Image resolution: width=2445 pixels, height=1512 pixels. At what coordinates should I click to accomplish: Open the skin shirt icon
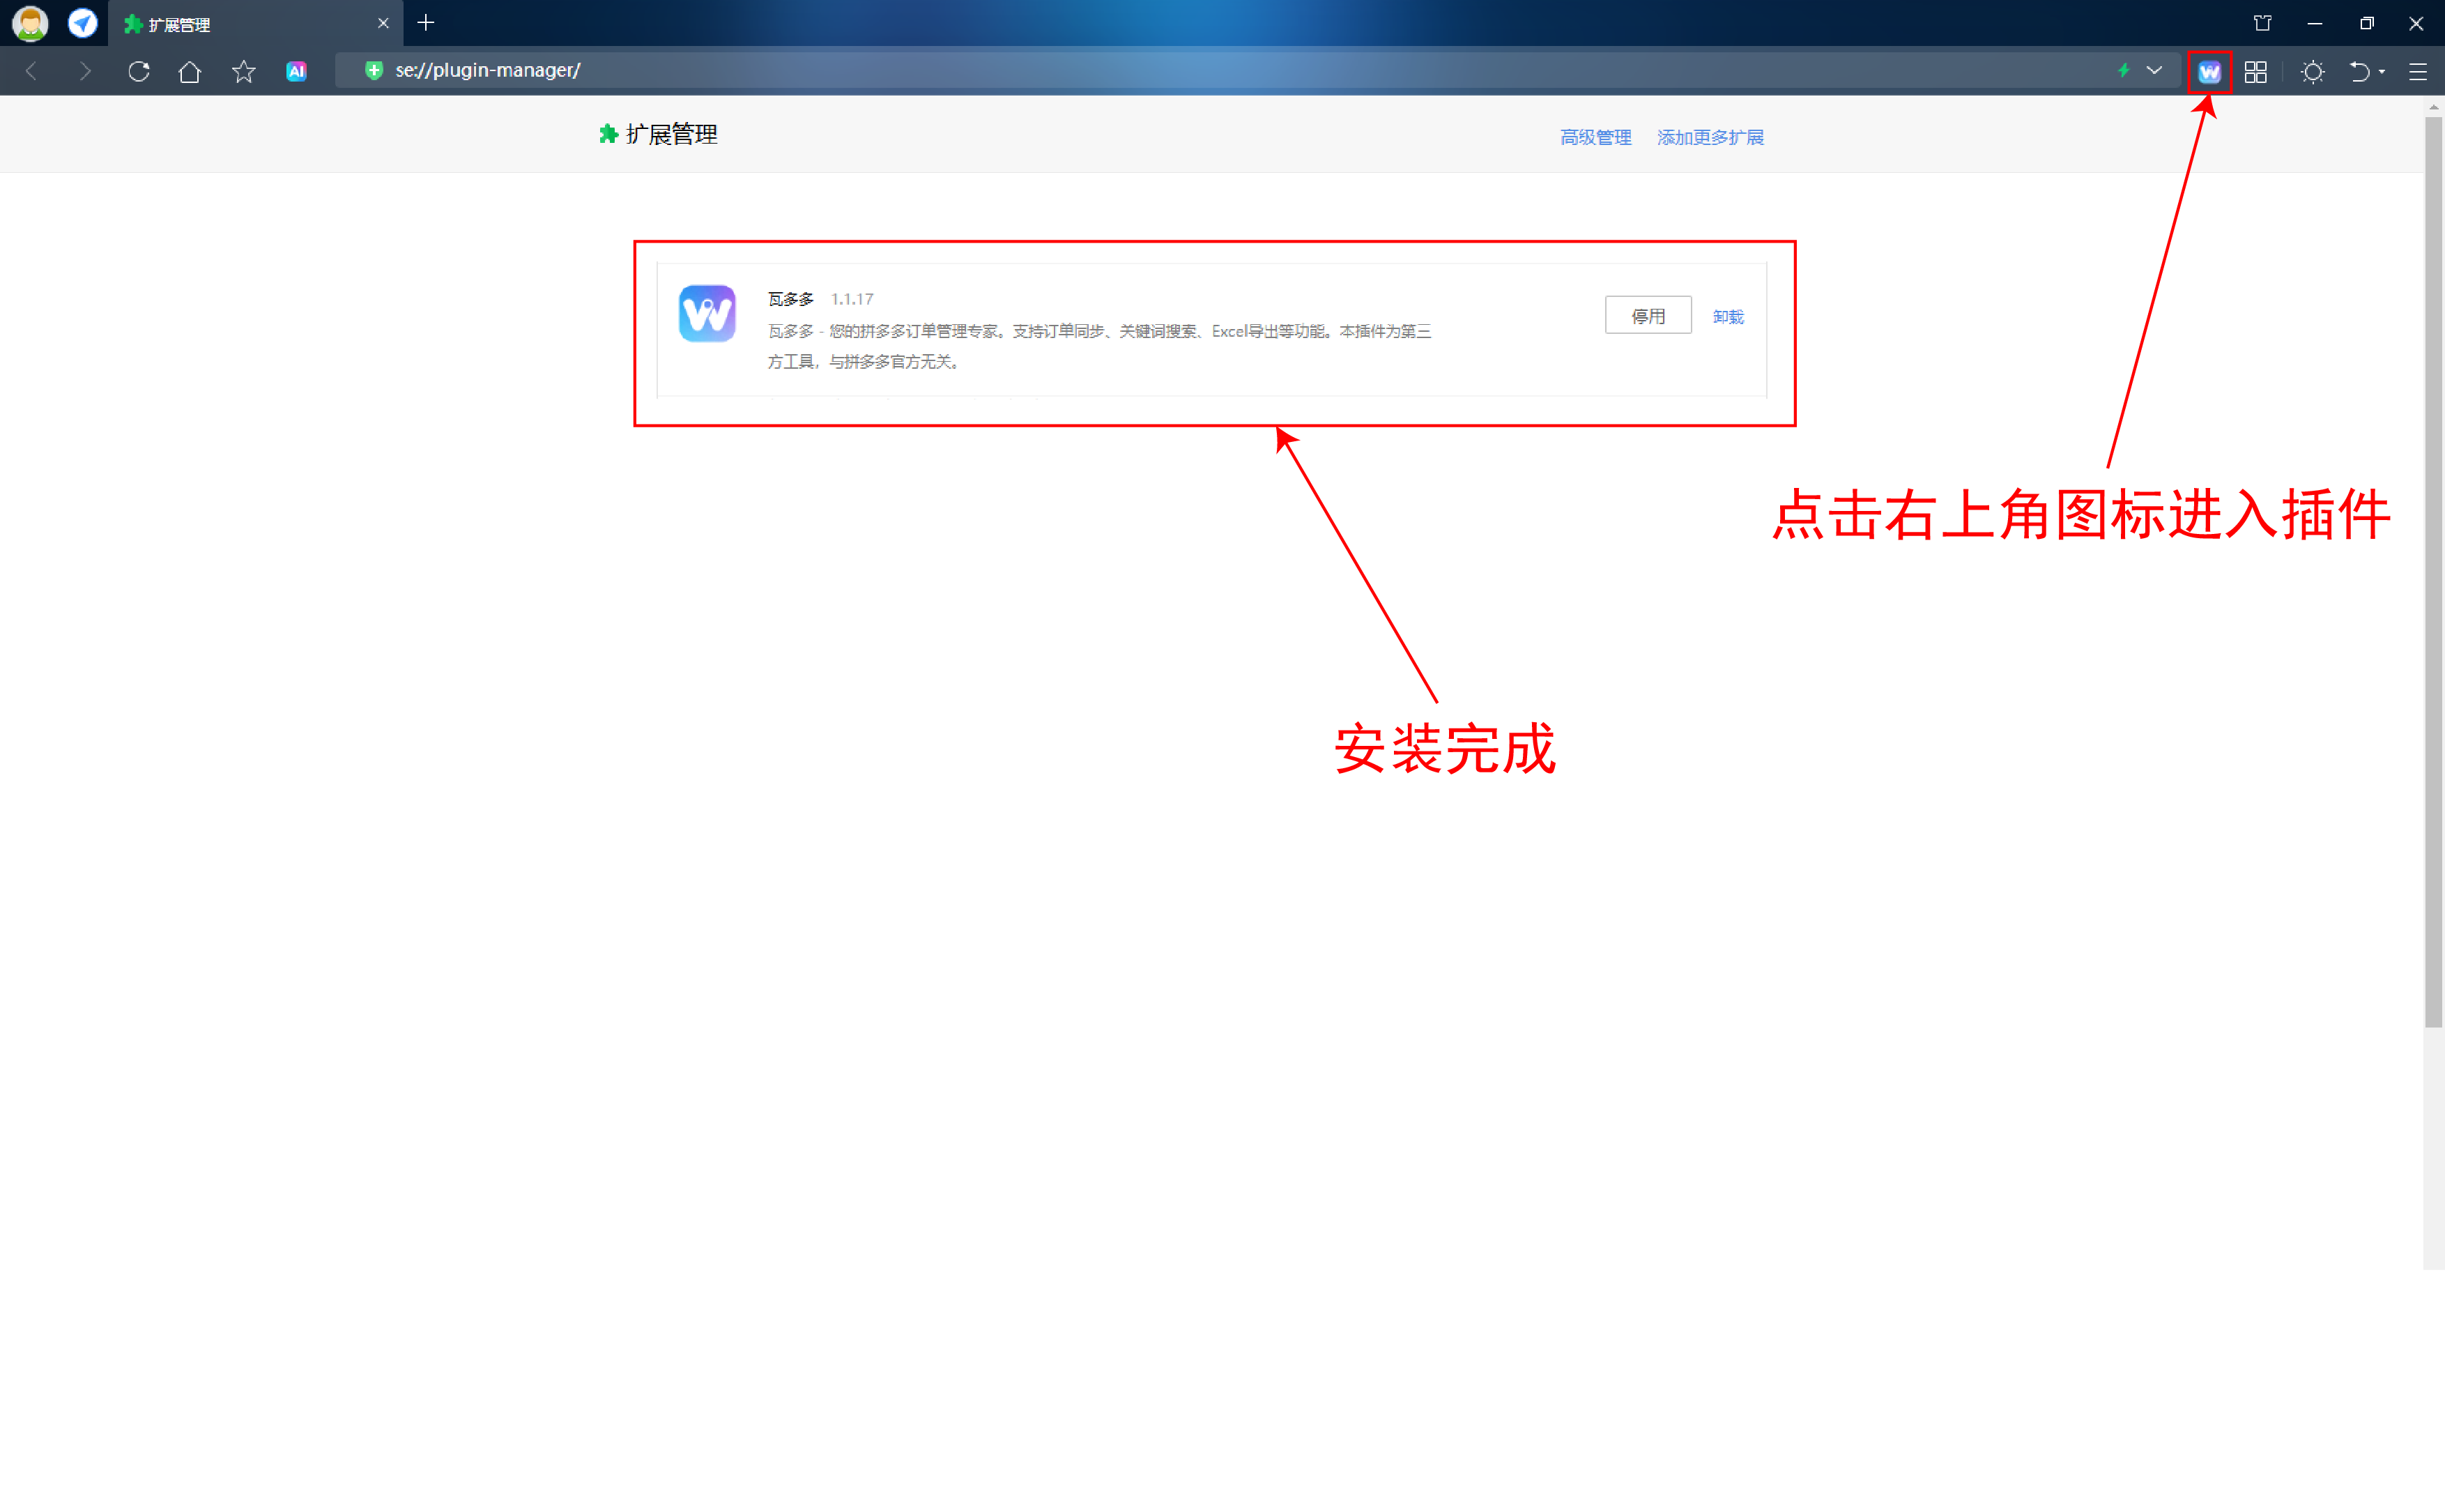[x=2262, y=23]
